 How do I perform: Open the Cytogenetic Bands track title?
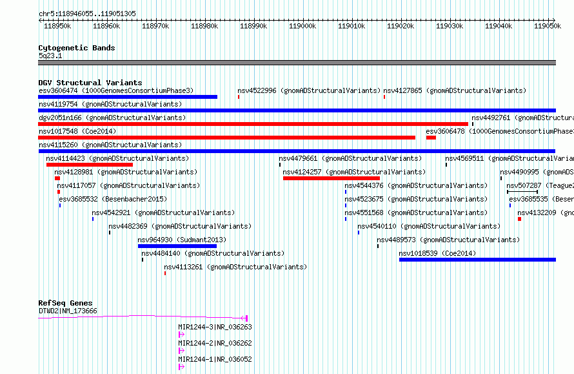coord(77,48)
